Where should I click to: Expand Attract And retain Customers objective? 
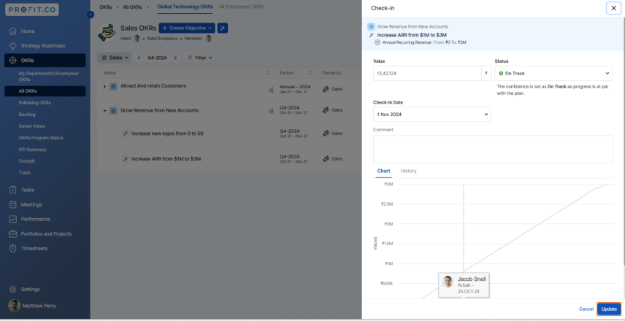click(x=105, y=86)
